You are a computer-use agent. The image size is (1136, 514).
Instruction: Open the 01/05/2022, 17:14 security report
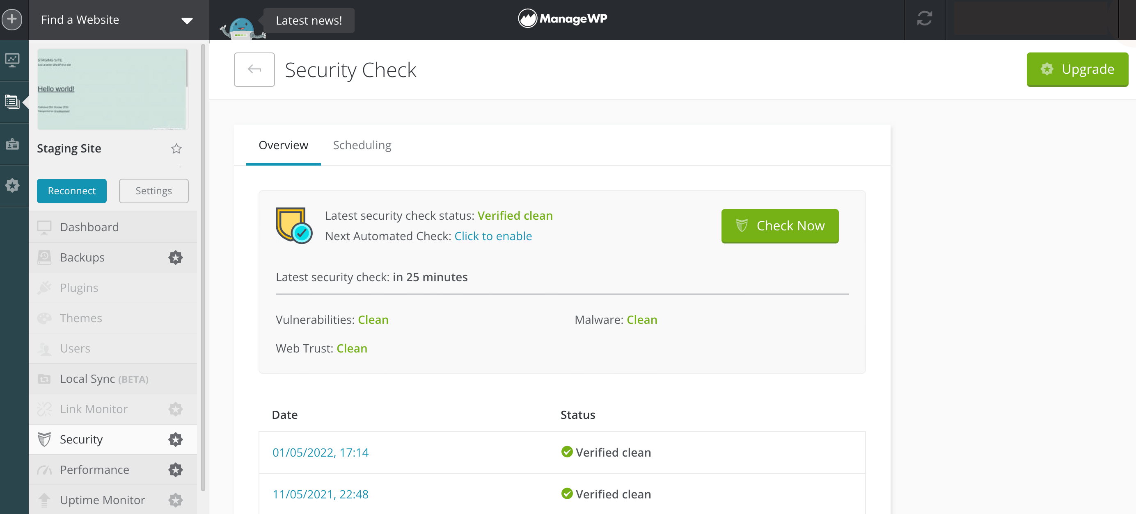[x=320, y=453]
